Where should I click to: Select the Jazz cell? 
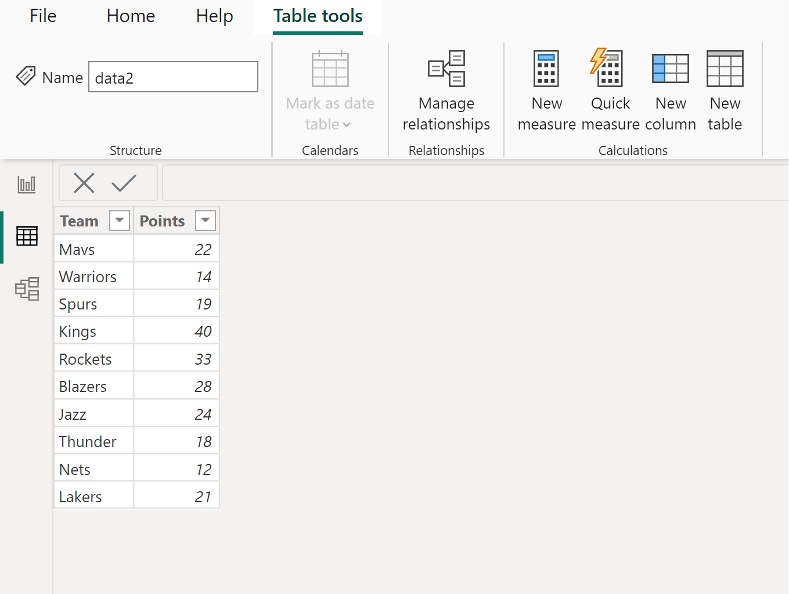[93, 414]
